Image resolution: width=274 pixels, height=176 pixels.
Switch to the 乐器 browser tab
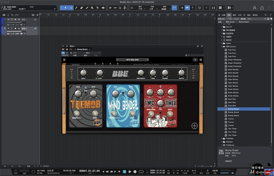point(223,15)
